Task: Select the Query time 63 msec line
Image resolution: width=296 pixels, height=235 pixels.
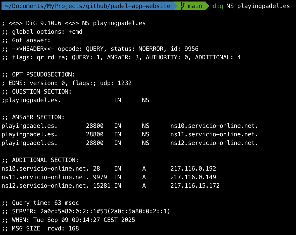Action: [40, 203]
